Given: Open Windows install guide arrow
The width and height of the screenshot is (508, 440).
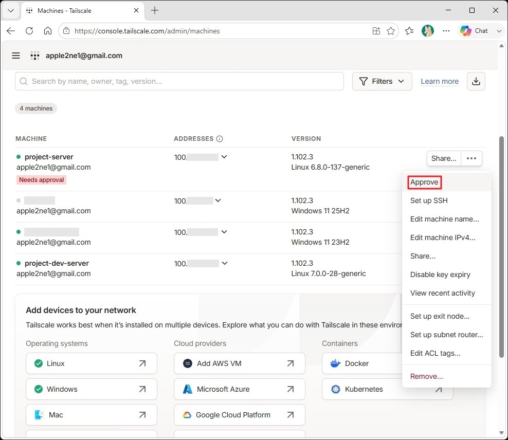Looking at the screenshot, I should pyautogui.click(x=142, y=389).
